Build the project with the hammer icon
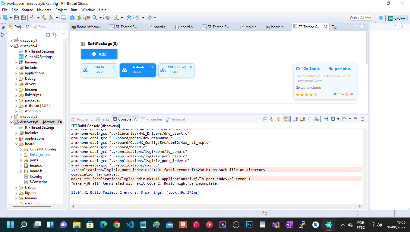Image resolution: width=410 pixels, height=232 pixels. 32,18
